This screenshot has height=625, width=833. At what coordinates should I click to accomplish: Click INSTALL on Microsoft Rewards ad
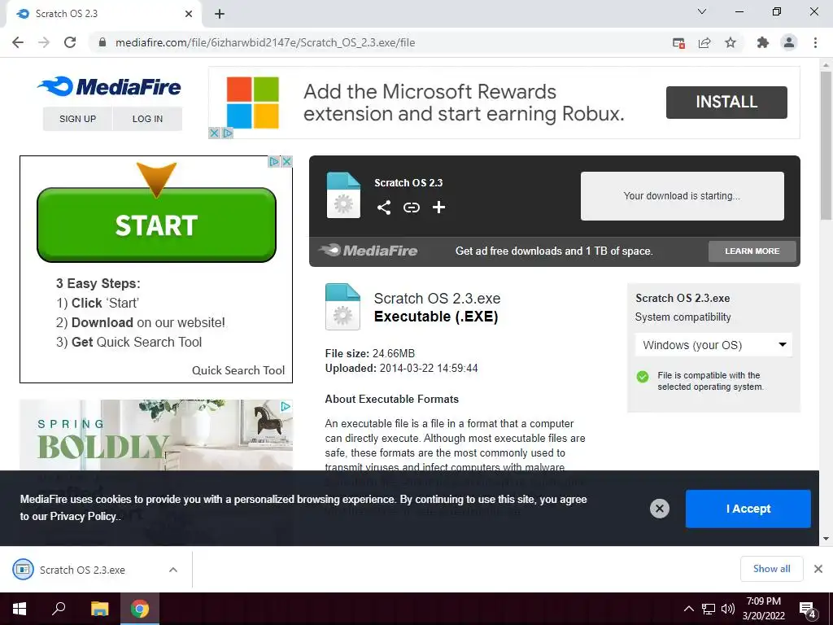click(726, 102)
